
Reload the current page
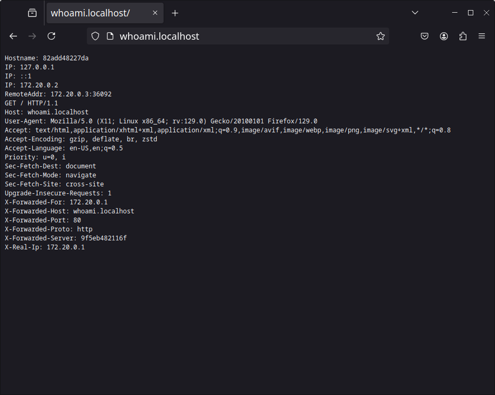[x=51, y=37]
